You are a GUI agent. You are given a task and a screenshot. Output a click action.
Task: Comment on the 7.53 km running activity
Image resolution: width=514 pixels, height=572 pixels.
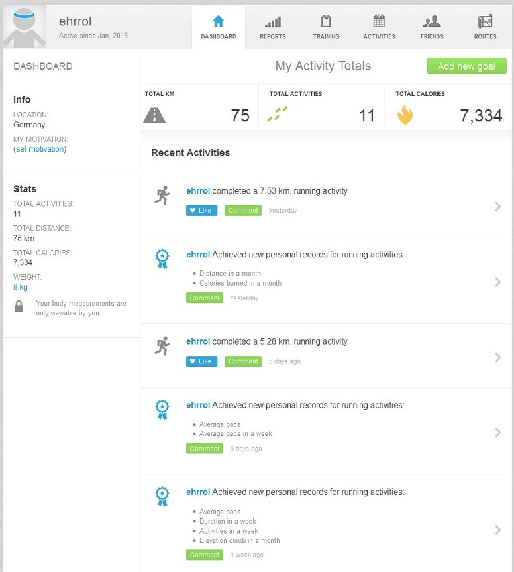243,211
